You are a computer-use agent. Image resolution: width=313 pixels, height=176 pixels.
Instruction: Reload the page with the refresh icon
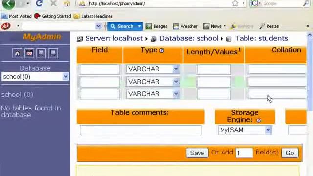pyautogui.click(x=39, y=3)
